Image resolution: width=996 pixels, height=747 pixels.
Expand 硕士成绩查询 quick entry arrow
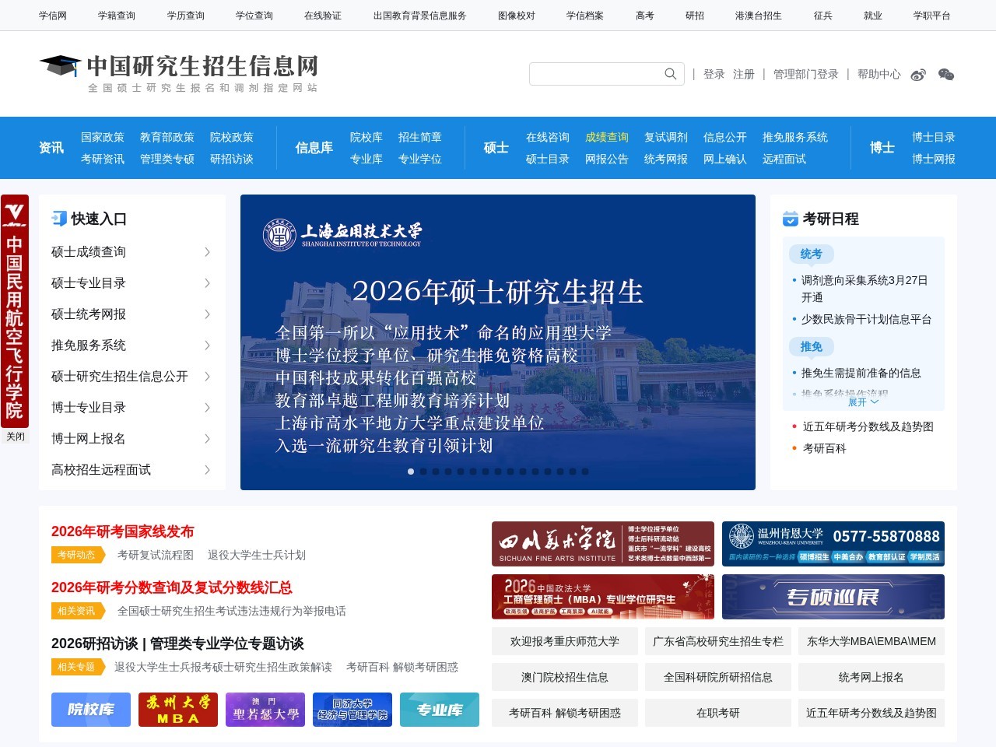pyautogui.click(x=207, y=252)
